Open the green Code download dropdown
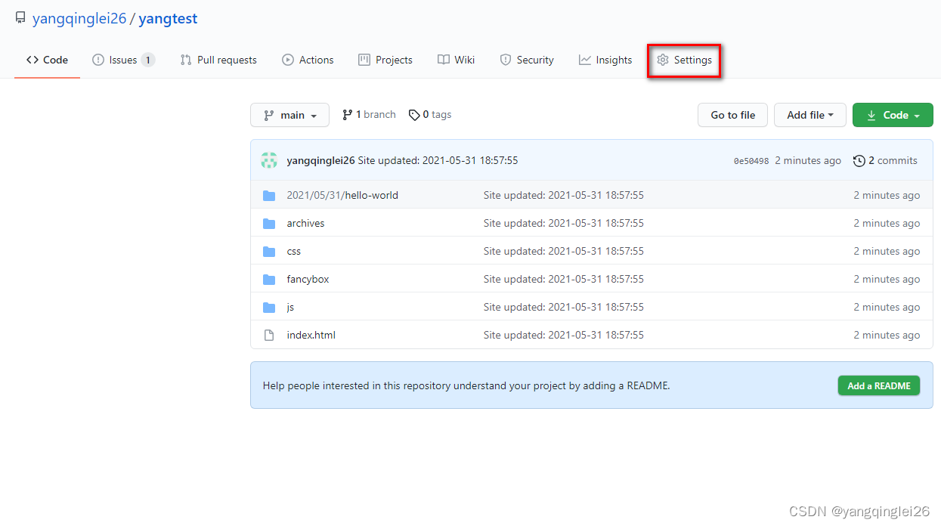Screen dimensions: 941x526 pos(893,115)
